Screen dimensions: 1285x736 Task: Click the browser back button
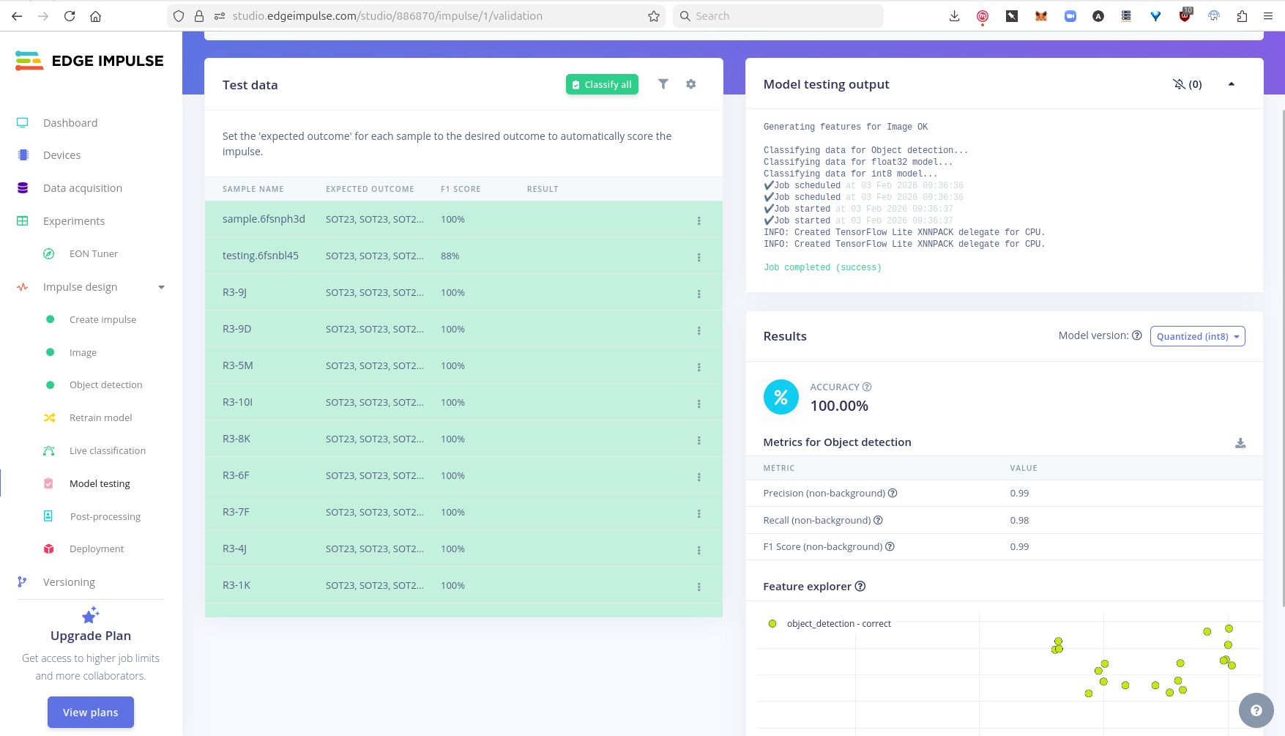[17, 16]
